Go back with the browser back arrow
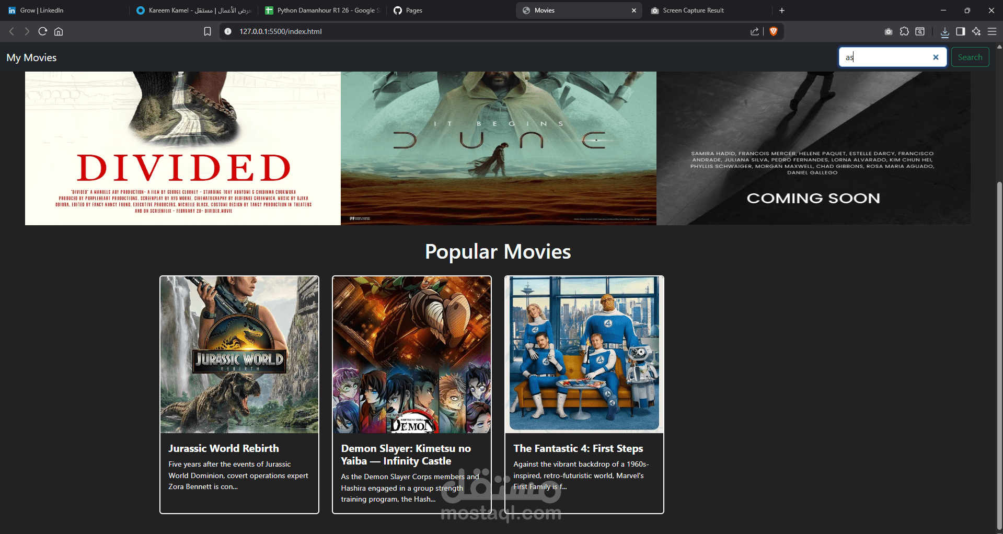Image resolution: width=1003 pixels, height=534 pixels. [11, 31]
